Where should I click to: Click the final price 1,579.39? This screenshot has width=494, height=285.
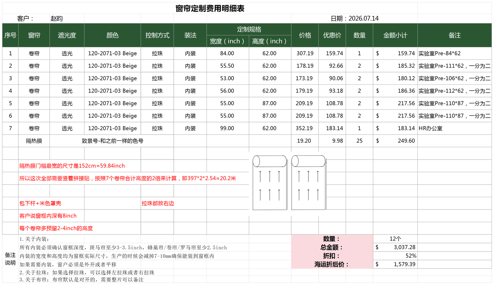click(x=405, y=264)
